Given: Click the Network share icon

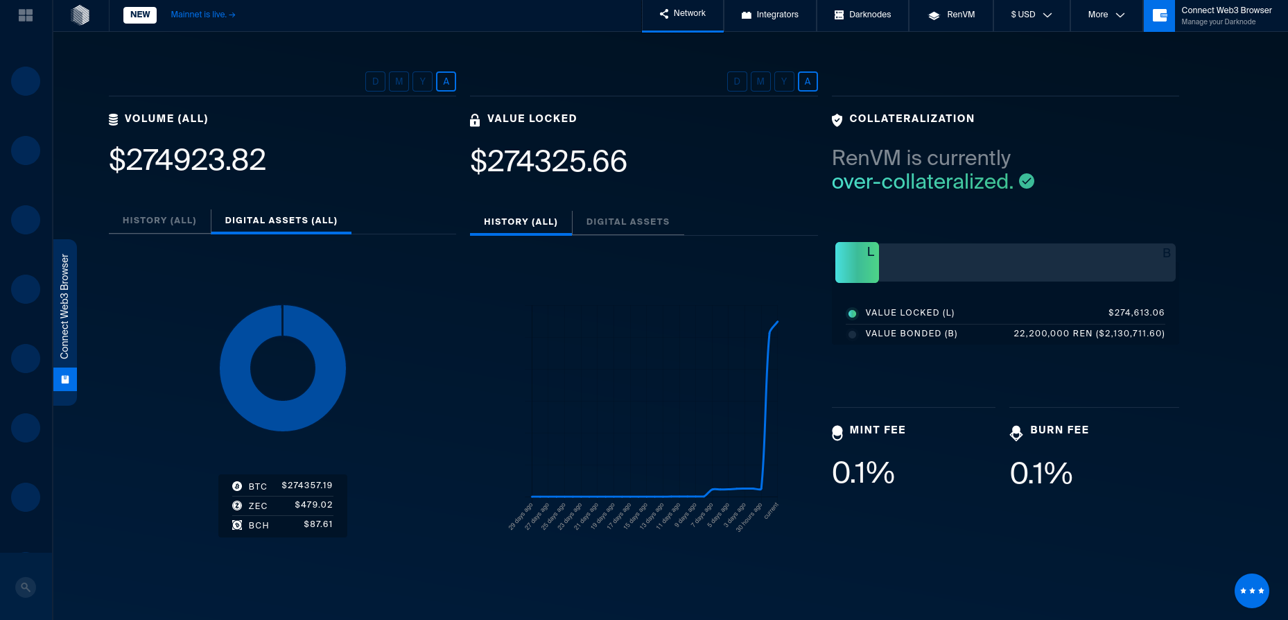Looking at the screenshot, I should coord(664,14).
